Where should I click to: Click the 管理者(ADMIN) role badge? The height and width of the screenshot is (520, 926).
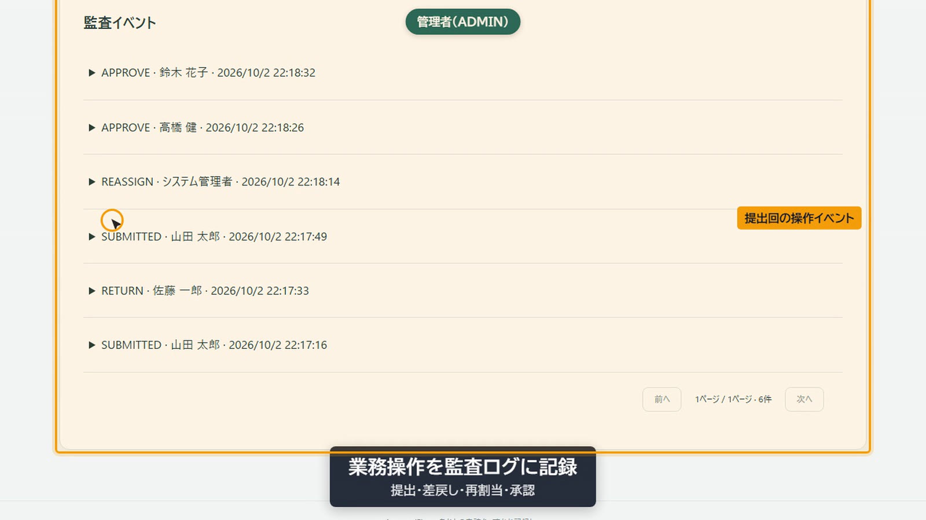(462, 22)
